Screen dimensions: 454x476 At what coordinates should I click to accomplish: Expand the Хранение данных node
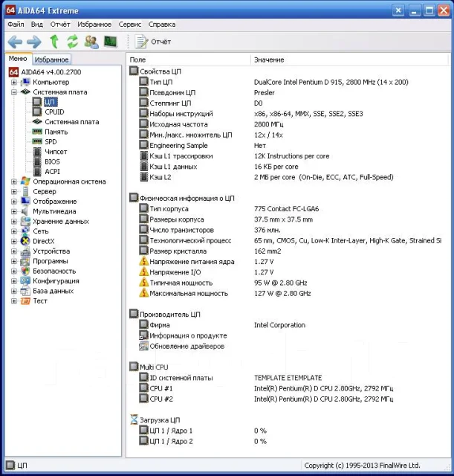point(14,222)
